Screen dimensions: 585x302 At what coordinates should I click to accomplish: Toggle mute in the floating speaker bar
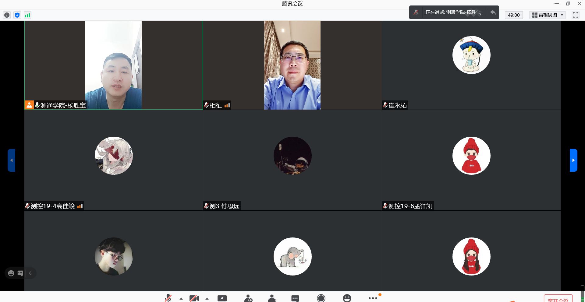pyautogui.click(x=416, y=12)
